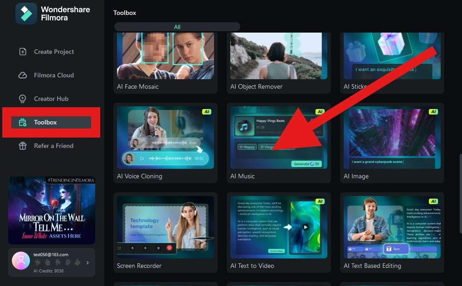Image resolution: width=462 pixels, height=286 pixels.
Task: Click the Create Project plus icon
Action: 23,52
